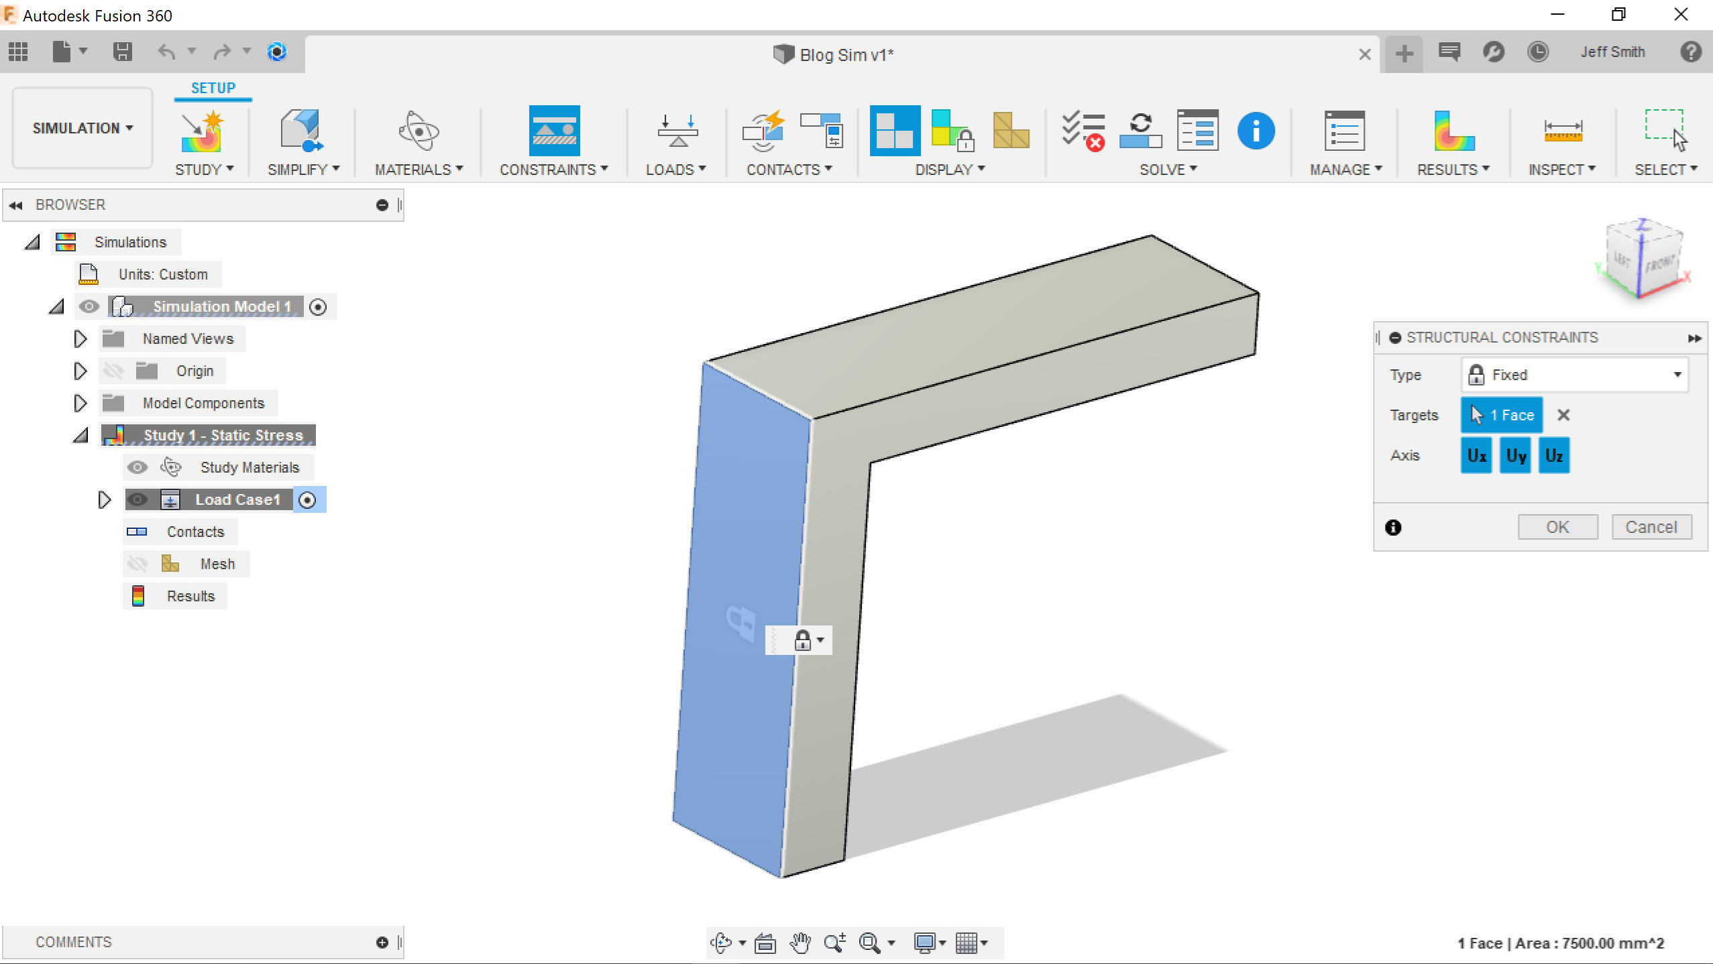Switch to the SETUP tab
1713x964 pixels.
point(213,88)
